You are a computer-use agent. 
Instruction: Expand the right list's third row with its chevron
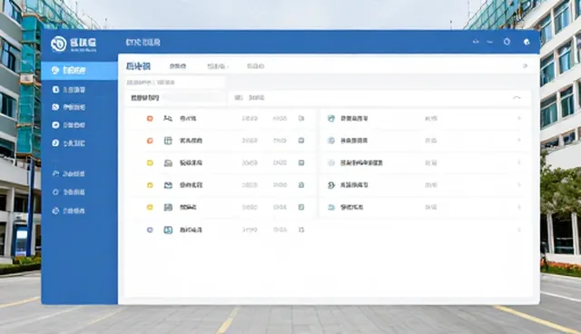click(x=519, y=163)
